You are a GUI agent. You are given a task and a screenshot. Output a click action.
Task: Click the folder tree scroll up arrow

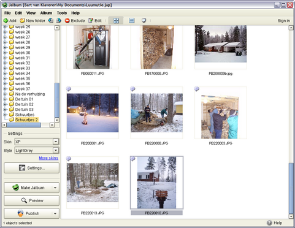click(x=57, y=28)
